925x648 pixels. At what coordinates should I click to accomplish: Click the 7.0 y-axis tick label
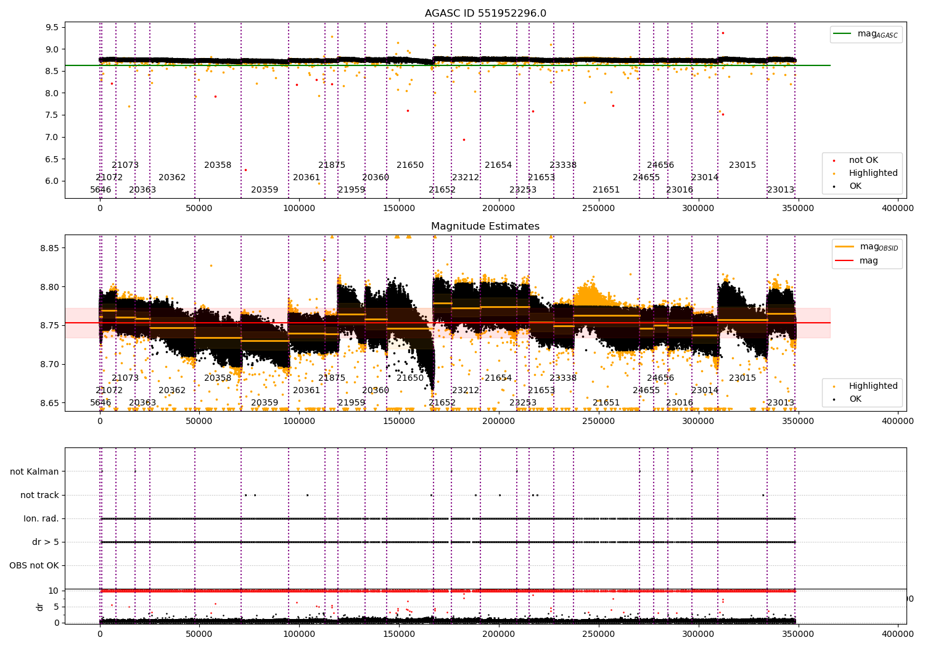click(x=52, y=137)
